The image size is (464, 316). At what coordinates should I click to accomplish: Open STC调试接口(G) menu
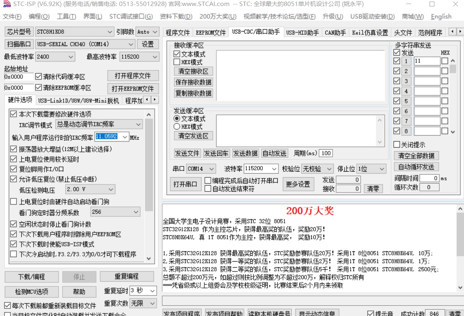pos(131,16)
